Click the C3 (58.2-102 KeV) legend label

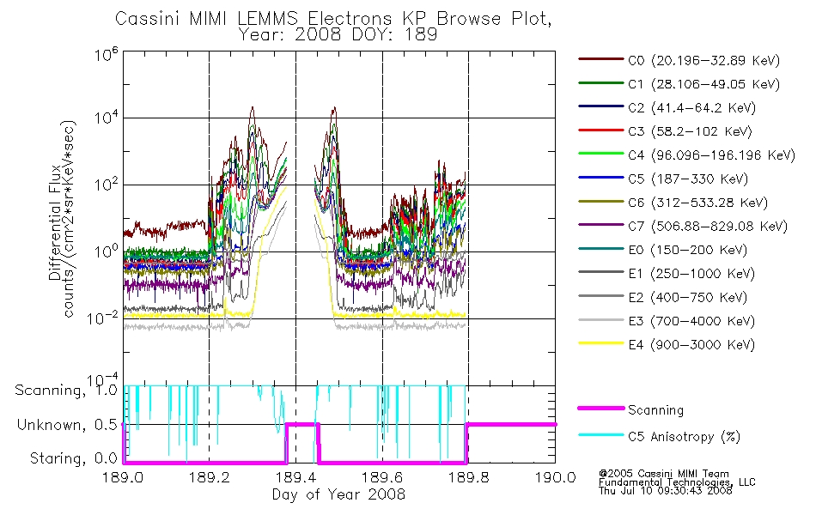coord(690,131)
